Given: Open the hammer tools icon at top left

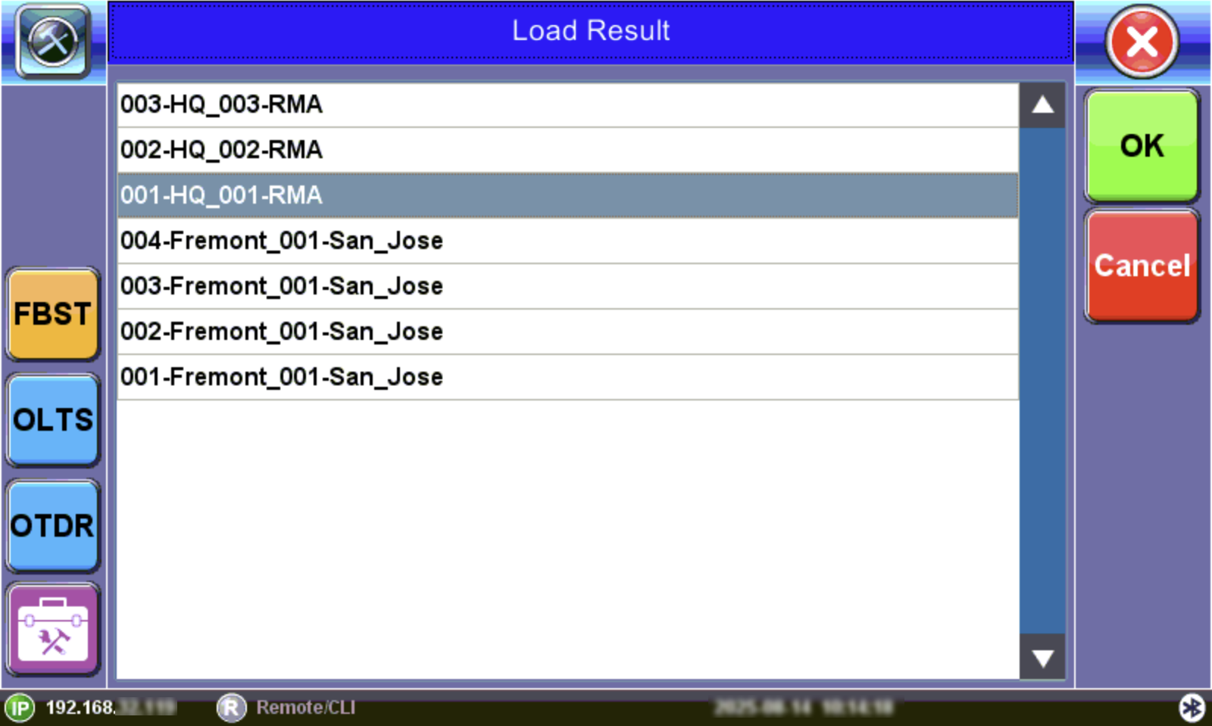Looking at the screenshot, I should 53,41.
